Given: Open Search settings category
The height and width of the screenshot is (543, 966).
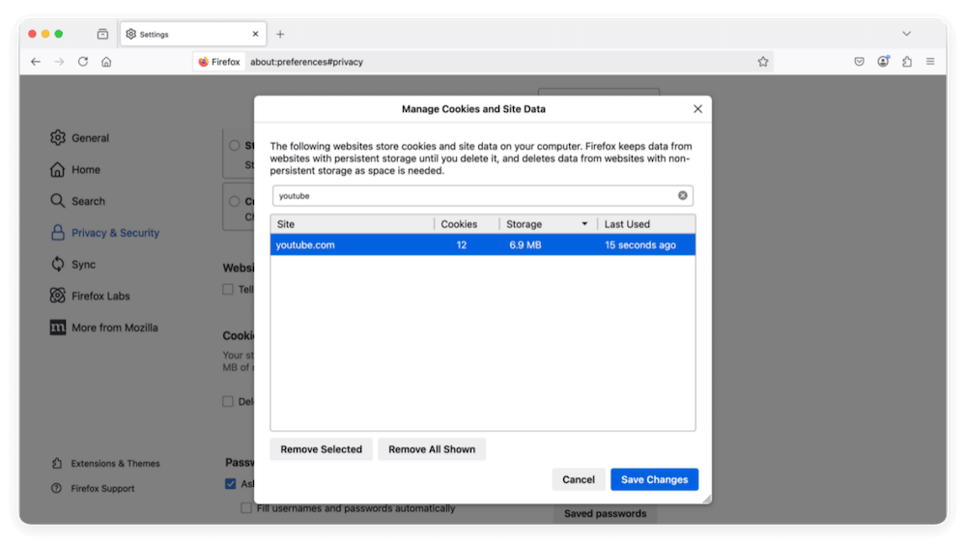Looking at the screenshot, I should click(77, 201).
